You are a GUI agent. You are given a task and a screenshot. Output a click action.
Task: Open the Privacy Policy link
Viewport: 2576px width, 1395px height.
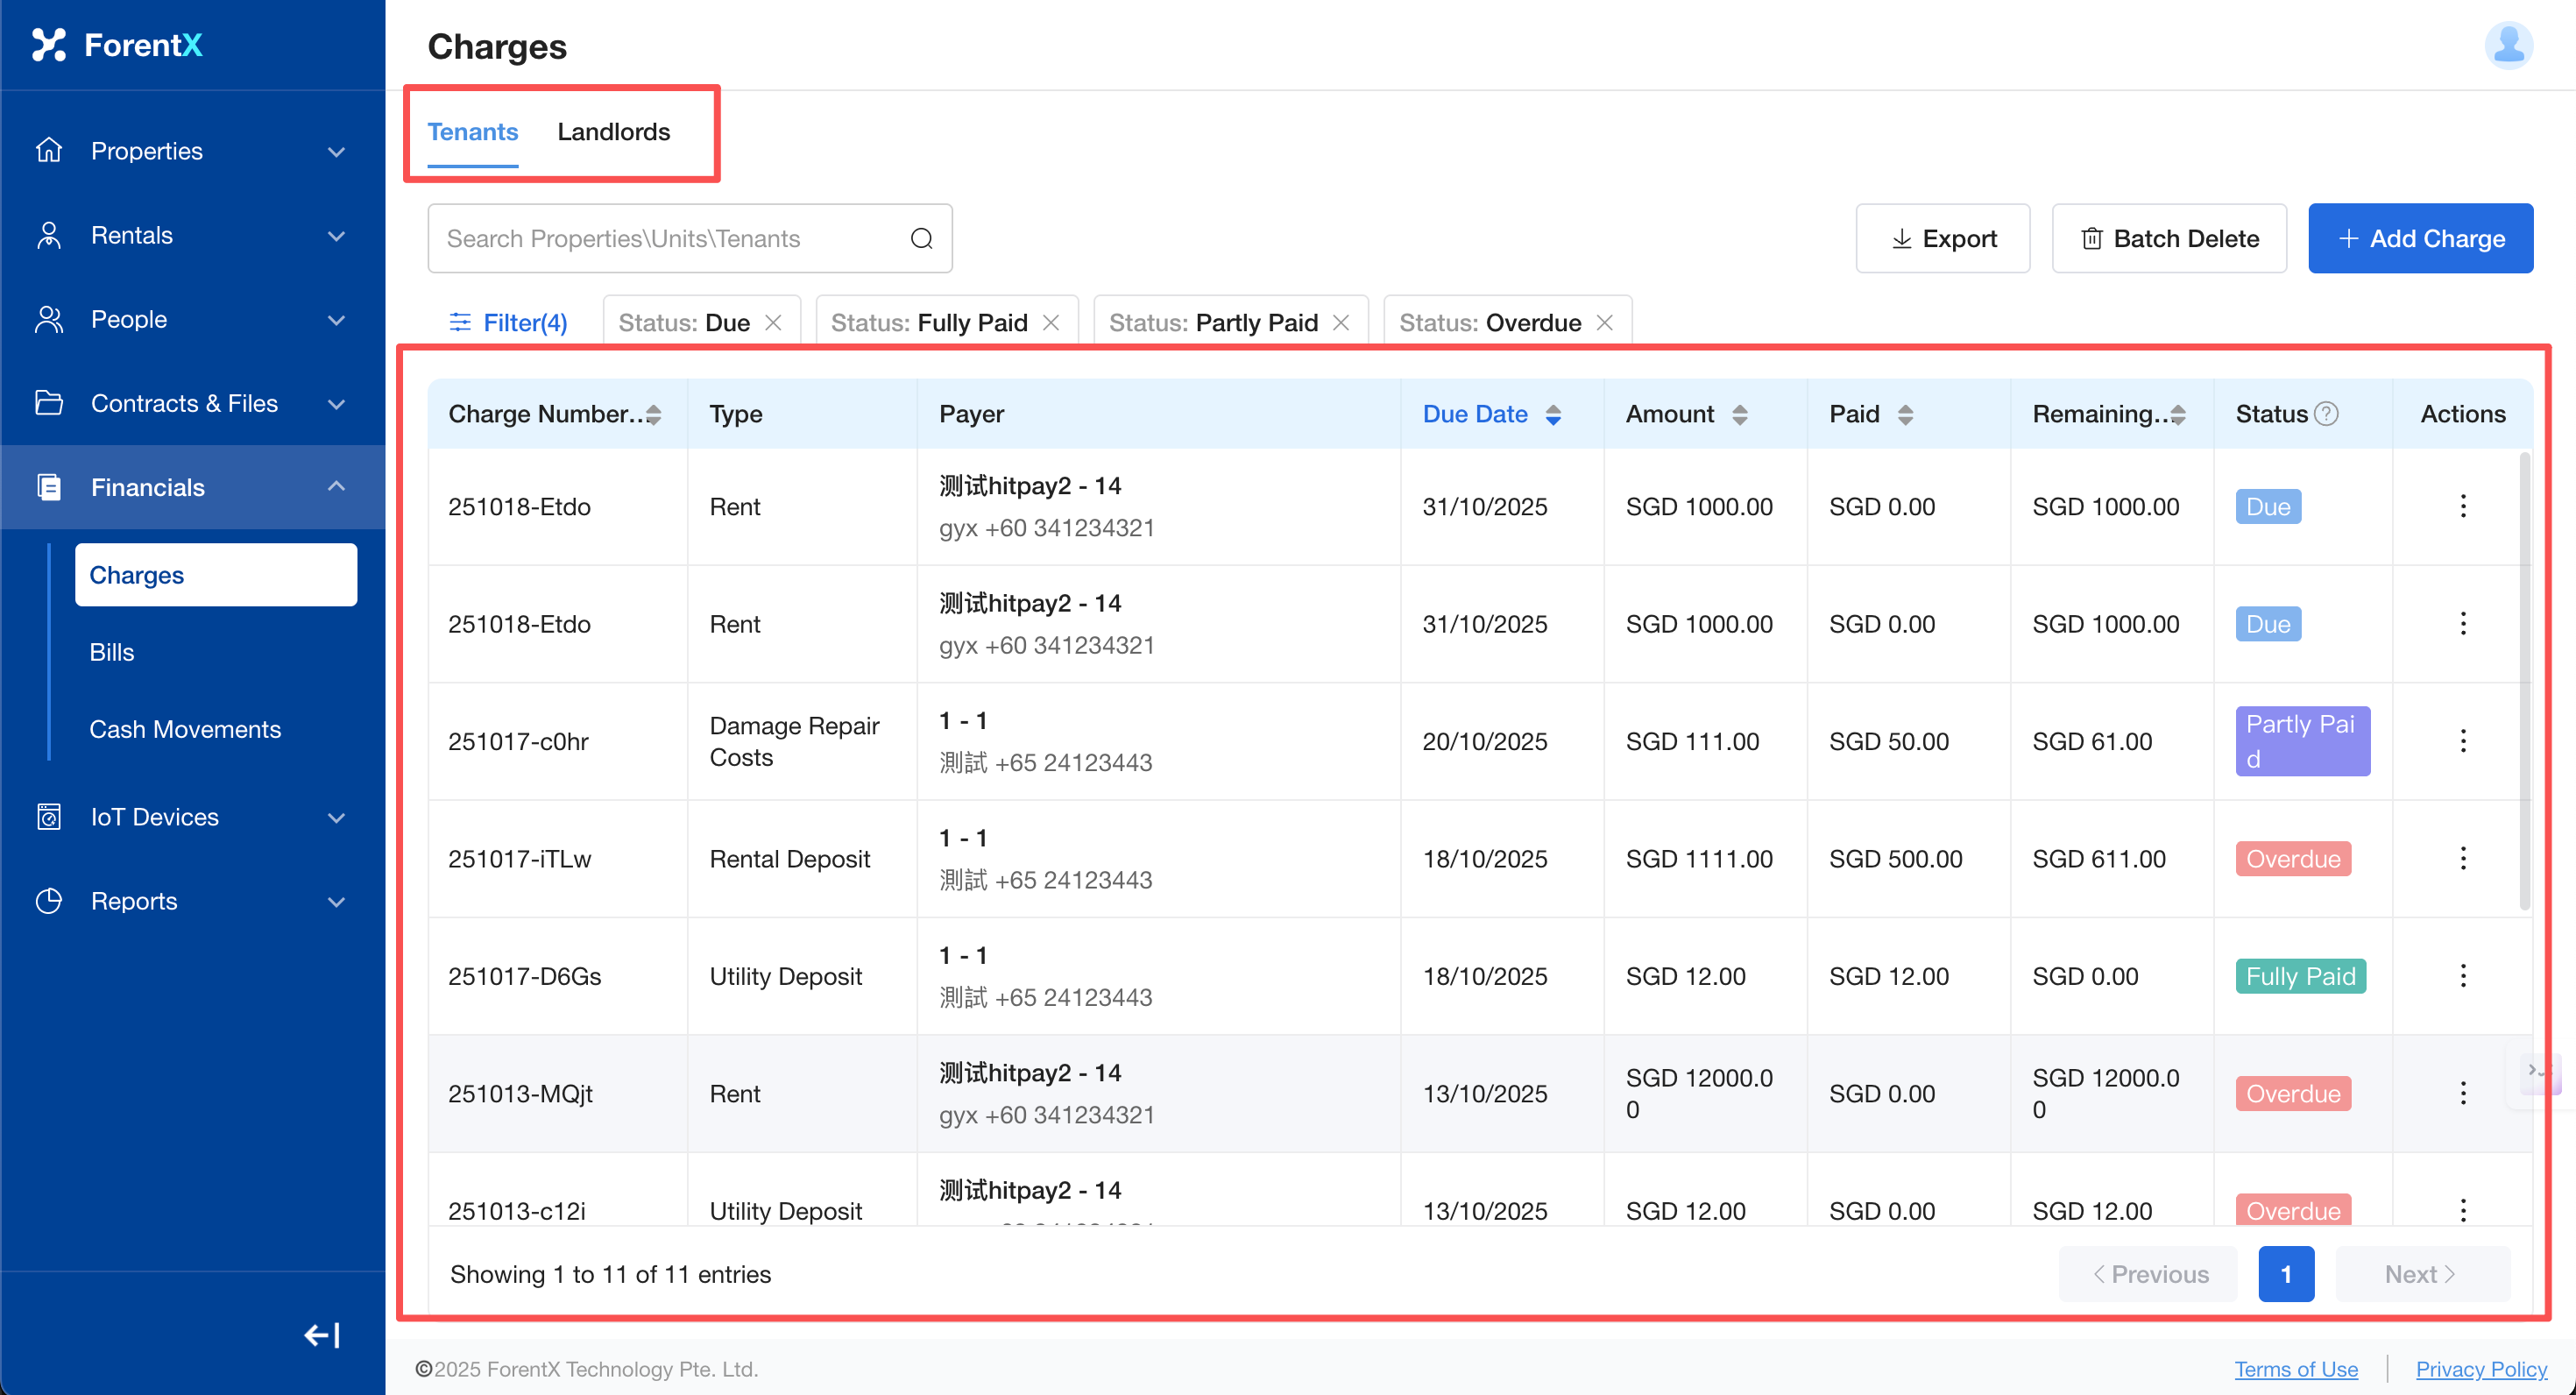[2481, 1369]
